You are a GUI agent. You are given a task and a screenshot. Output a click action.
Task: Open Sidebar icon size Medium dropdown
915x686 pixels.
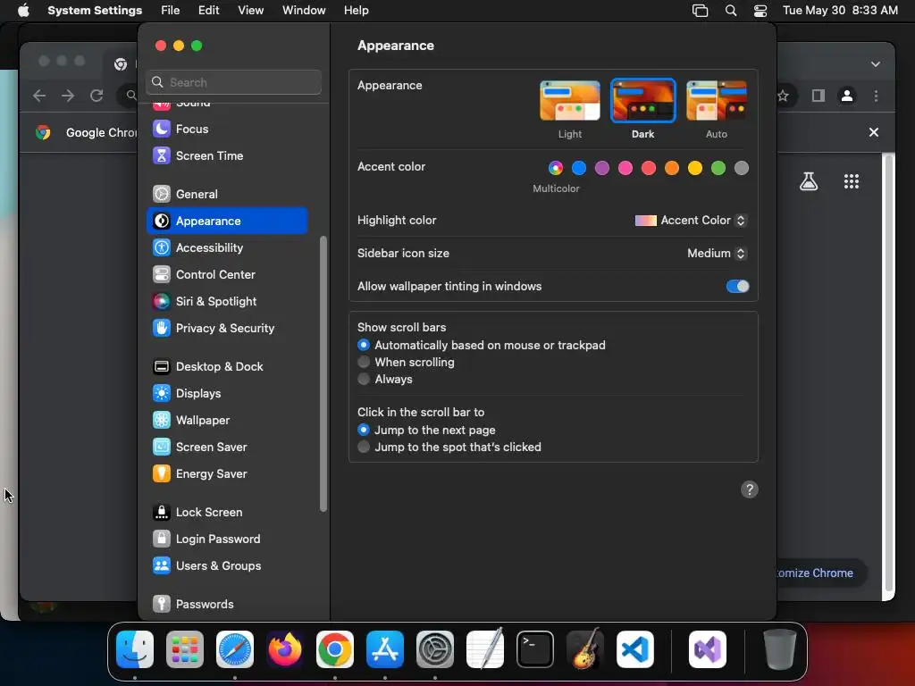pyautogui.click(x=717, y=253)
